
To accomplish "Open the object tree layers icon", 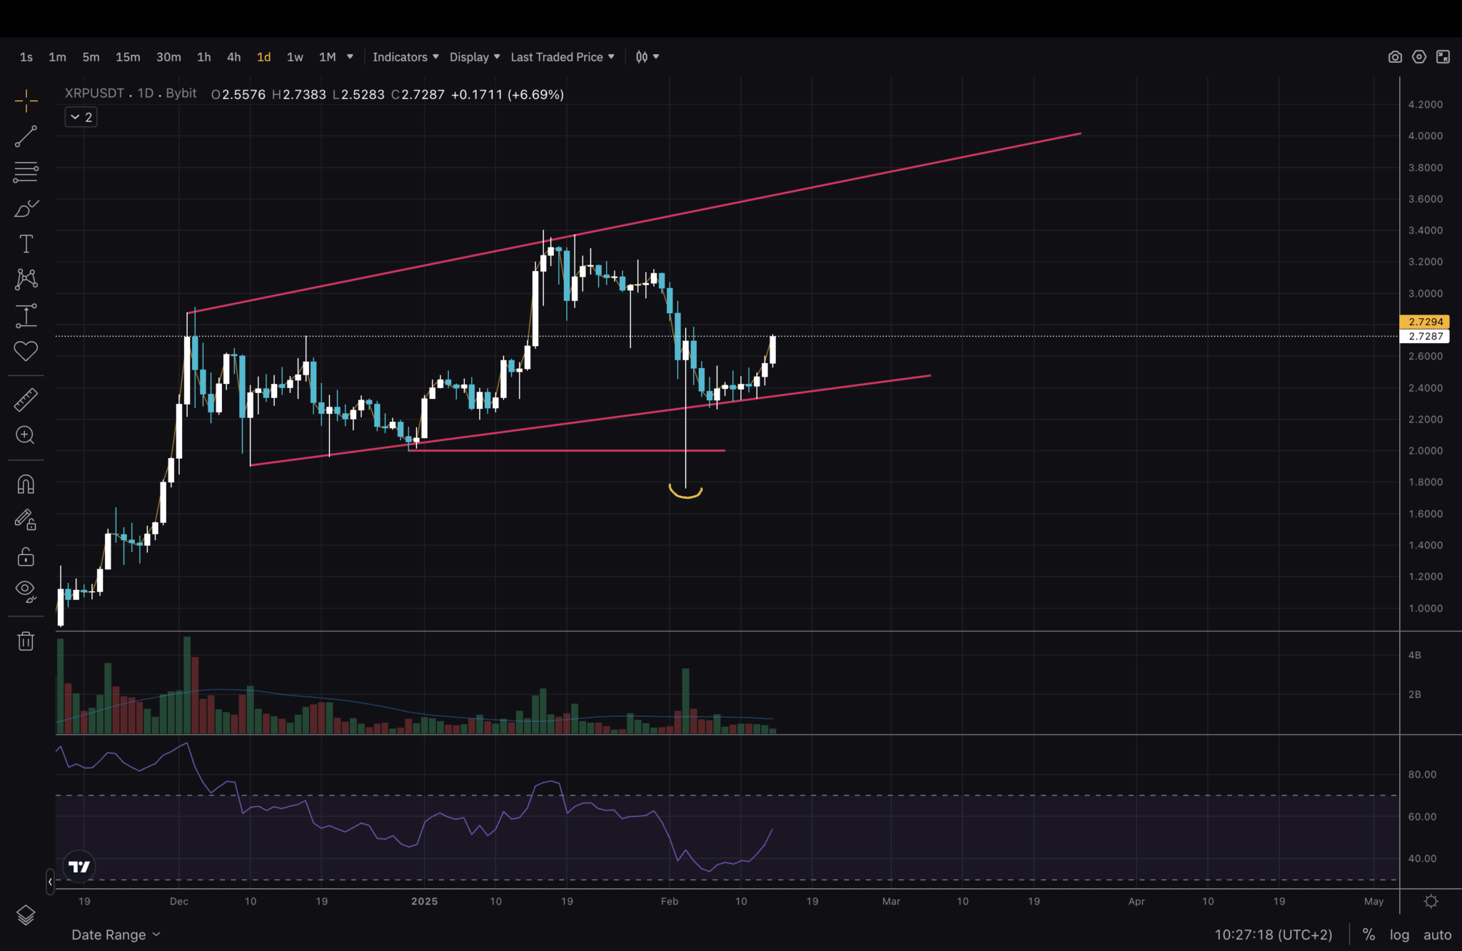I will point(26,915).
